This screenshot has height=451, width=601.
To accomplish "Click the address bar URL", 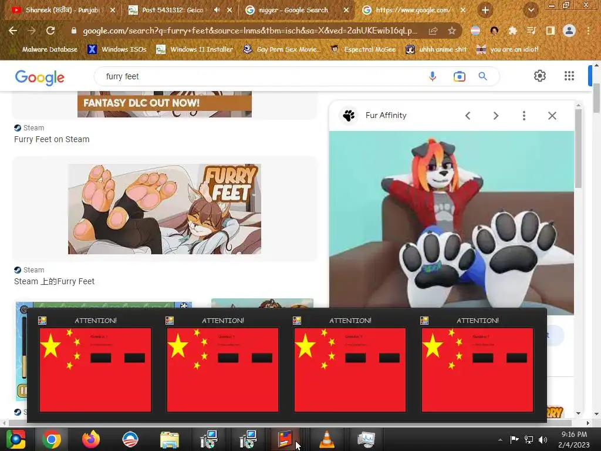I will point(250,31).
